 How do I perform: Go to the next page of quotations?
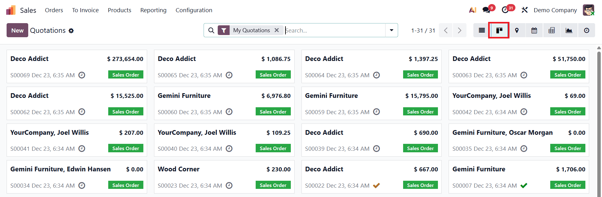(x=459, y=30)
